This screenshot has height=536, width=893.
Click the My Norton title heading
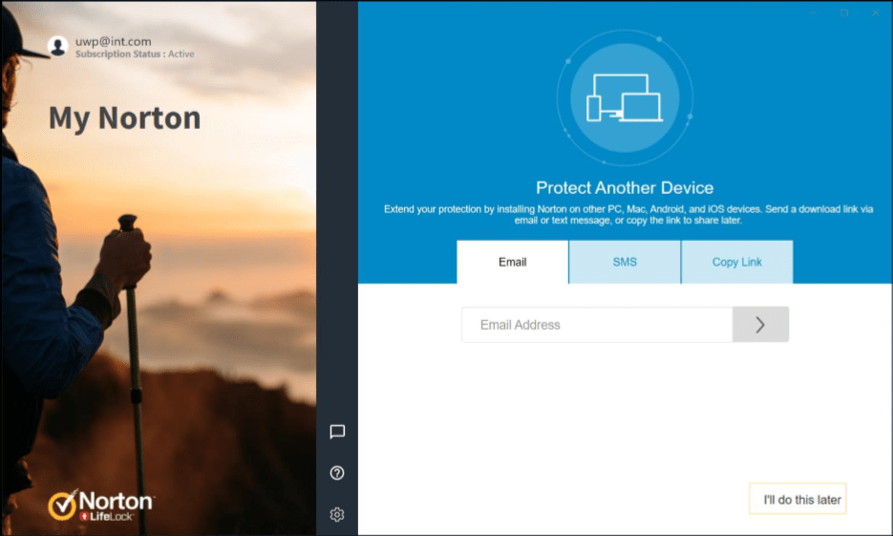point(125,118)
